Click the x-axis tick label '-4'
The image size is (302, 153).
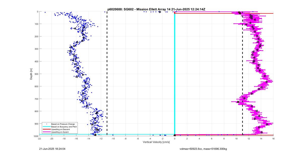point(150,138)
